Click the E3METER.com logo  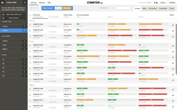95,3
